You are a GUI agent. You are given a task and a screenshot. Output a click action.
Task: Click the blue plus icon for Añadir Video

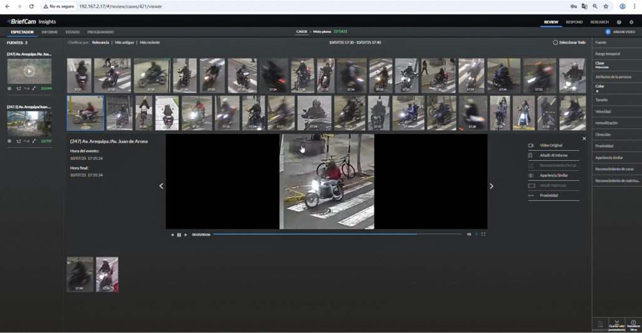click(x=608, y=32)
